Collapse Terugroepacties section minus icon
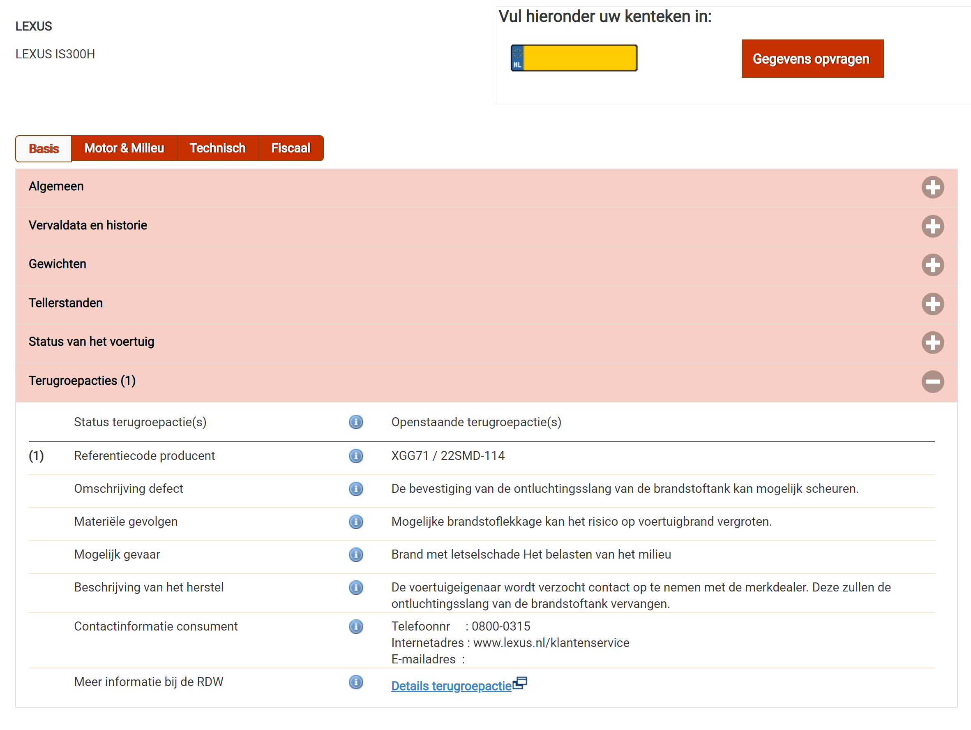The image size is (971, 730). pos(932,381)
